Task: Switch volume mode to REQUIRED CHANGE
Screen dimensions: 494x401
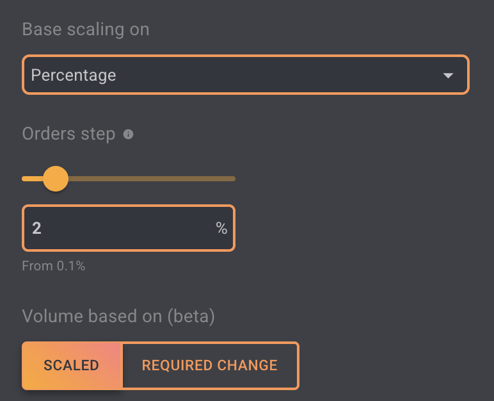Action: pos(210,365)
